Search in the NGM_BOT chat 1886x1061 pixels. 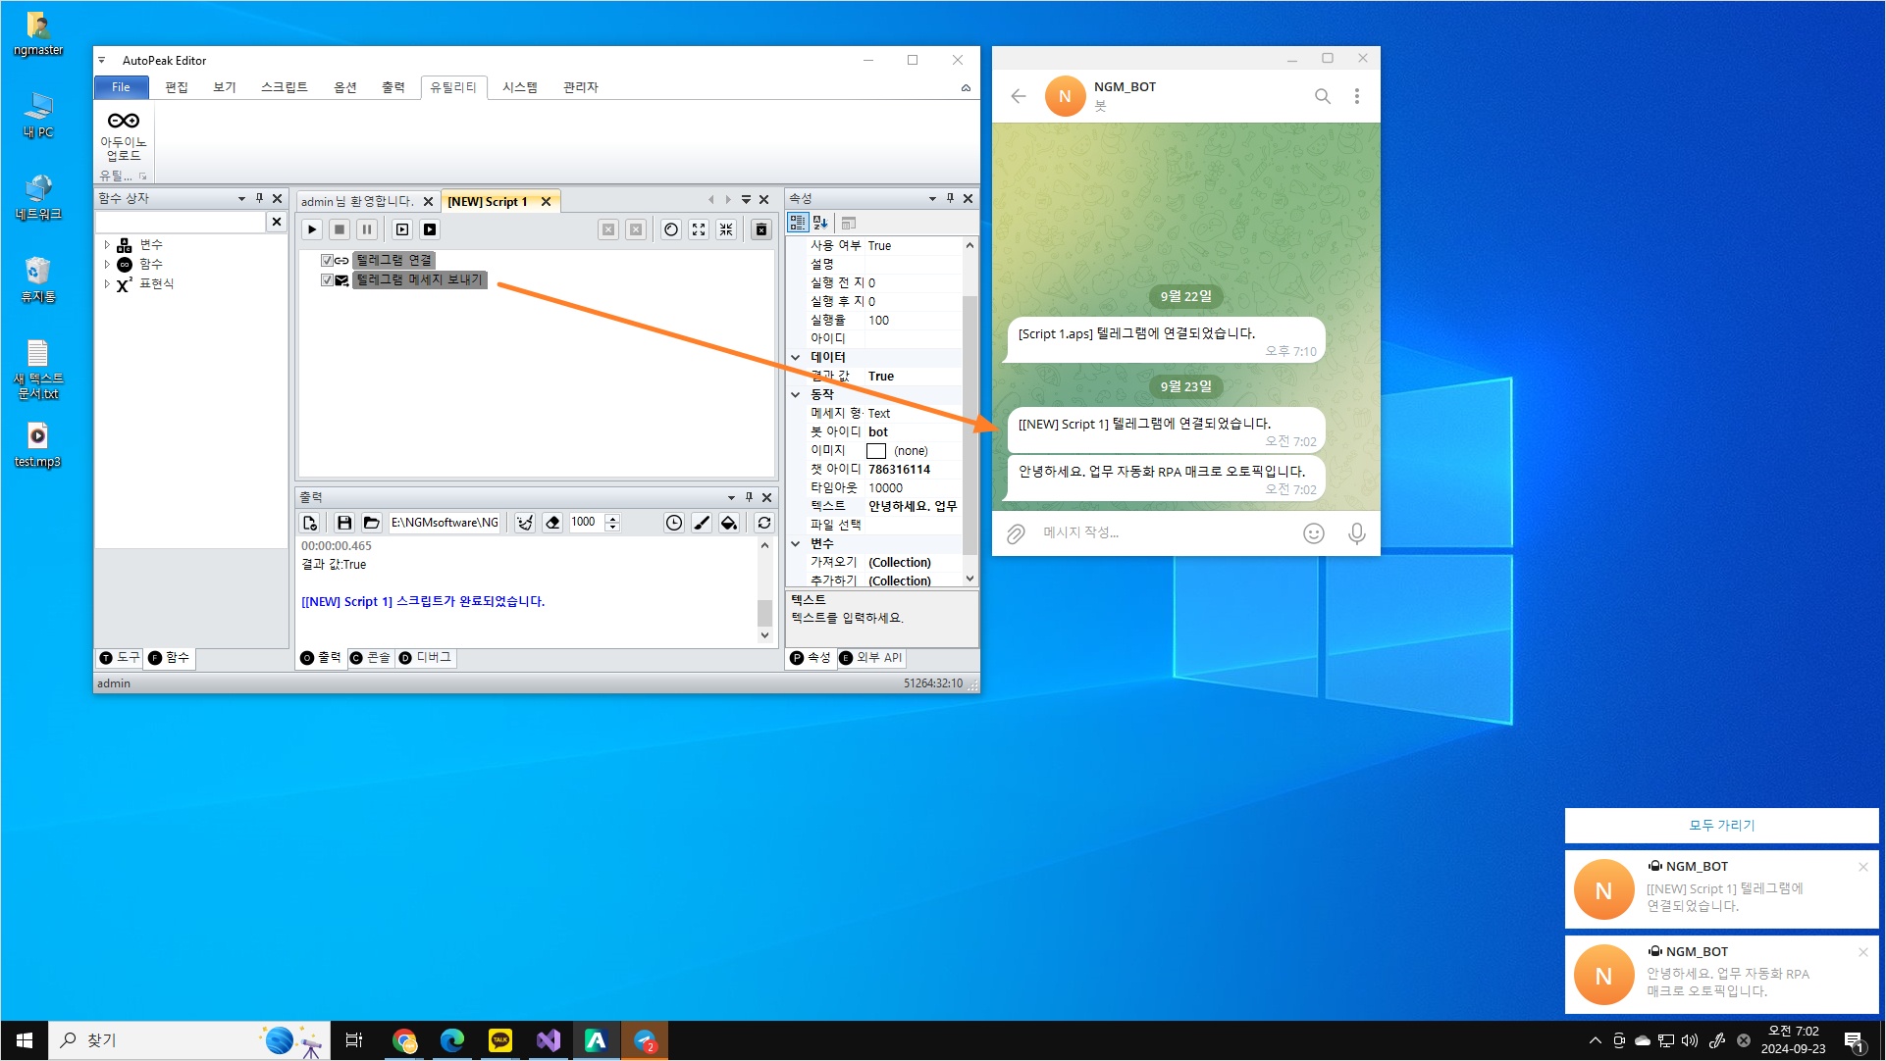coord(1322,96)
